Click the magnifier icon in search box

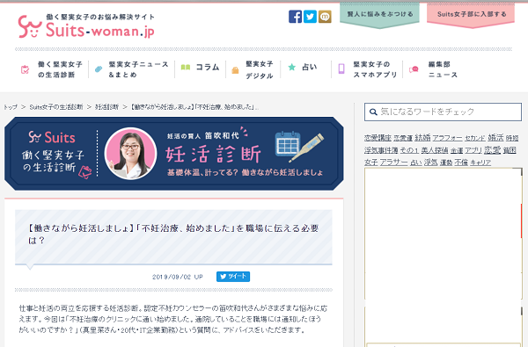click(x=373, y=112)
